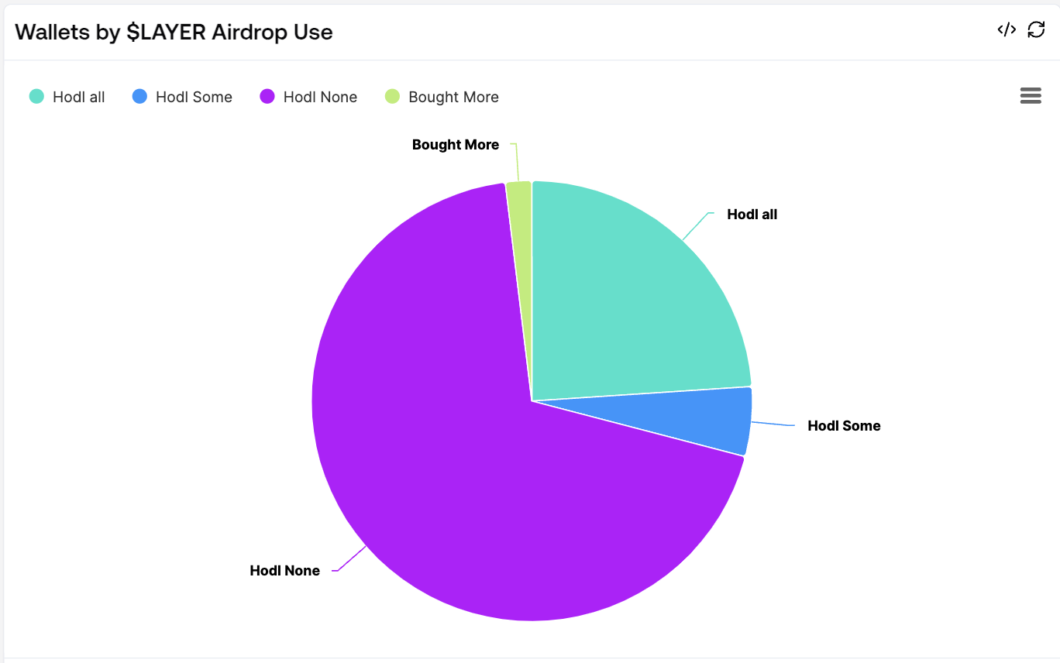This screenshot has width=1060, height=663.
Task: Click the Wallets by $LAYER Airdrop Use title
Action: 174,32
